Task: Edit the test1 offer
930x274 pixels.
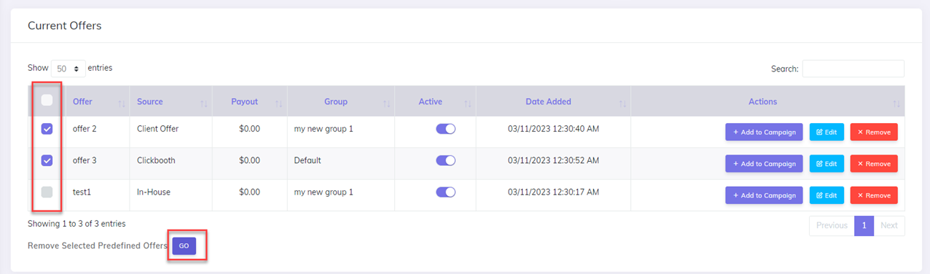Action: click(x=826, y=195)
